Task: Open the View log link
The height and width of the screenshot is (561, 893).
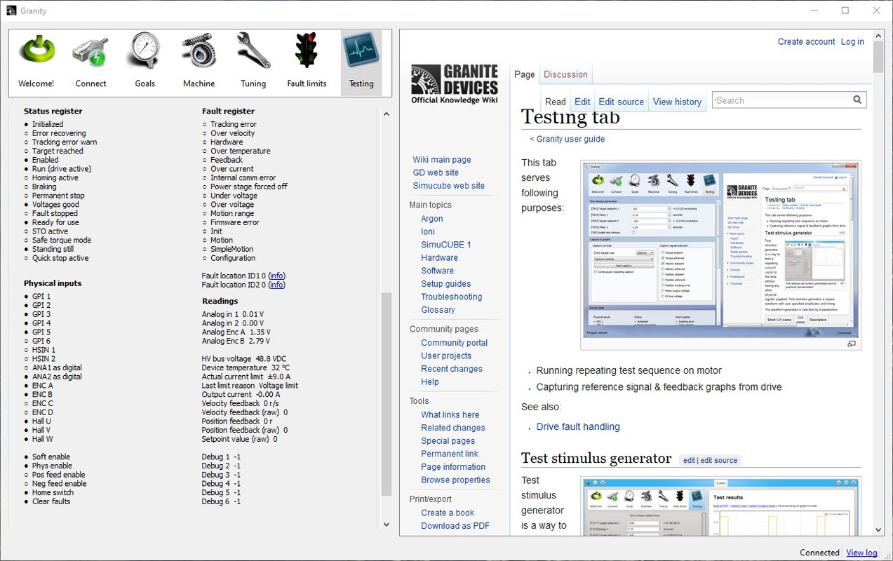Action: [861, 553]
